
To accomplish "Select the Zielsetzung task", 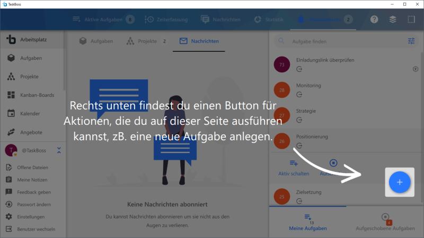I will pos(345,196).
